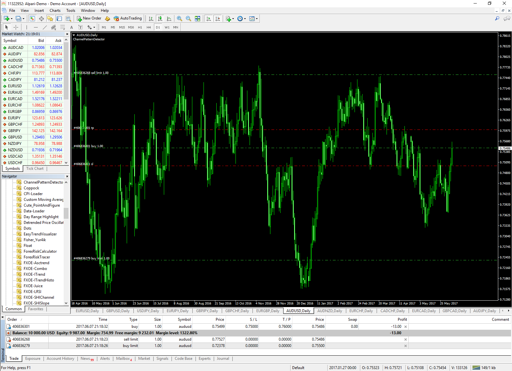
Task: Select the equidistant channel tool
Action: (x=54, y=27)
